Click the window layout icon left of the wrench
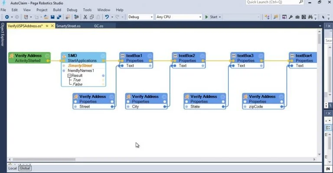The height and width of the screenshot is (173, 333). click(284, 17)
